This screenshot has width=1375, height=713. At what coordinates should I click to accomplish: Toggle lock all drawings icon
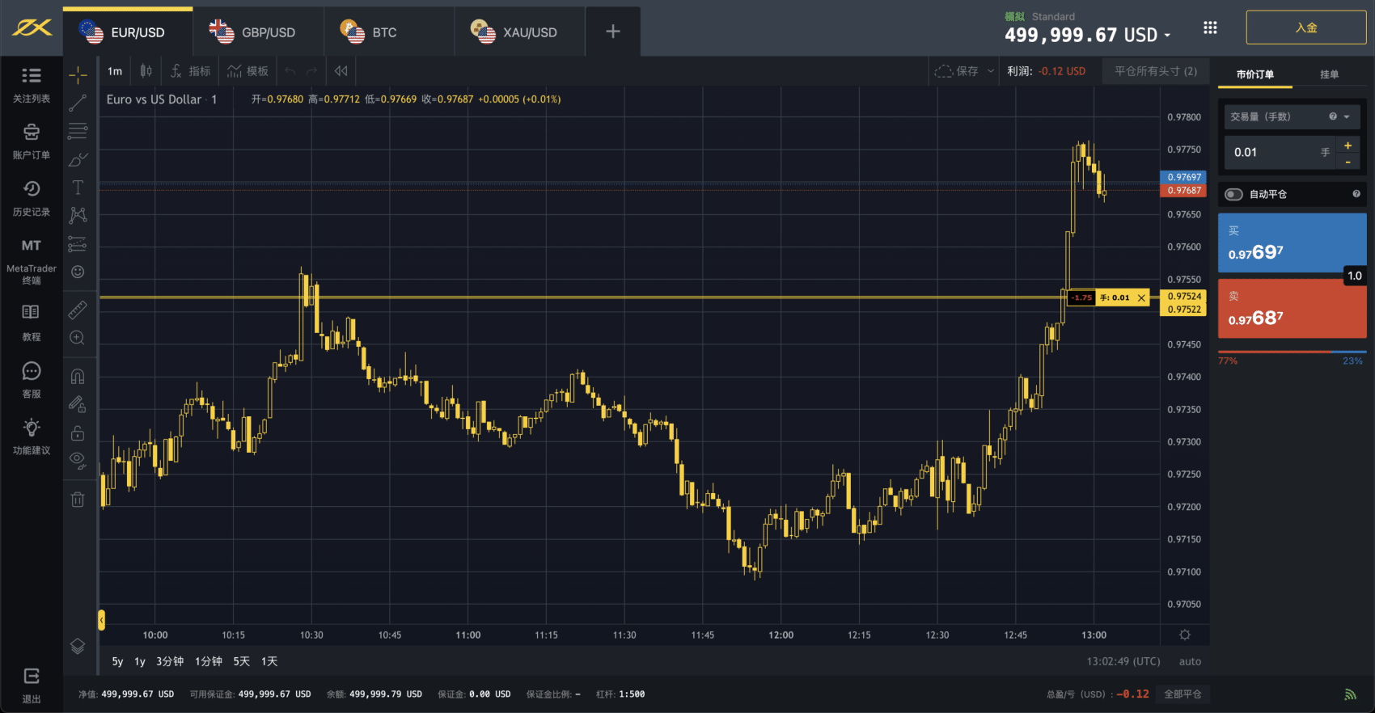(x=78, y=433)
